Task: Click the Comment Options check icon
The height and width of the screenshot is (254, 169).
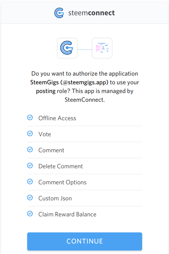Action: (x=30, y=182)
